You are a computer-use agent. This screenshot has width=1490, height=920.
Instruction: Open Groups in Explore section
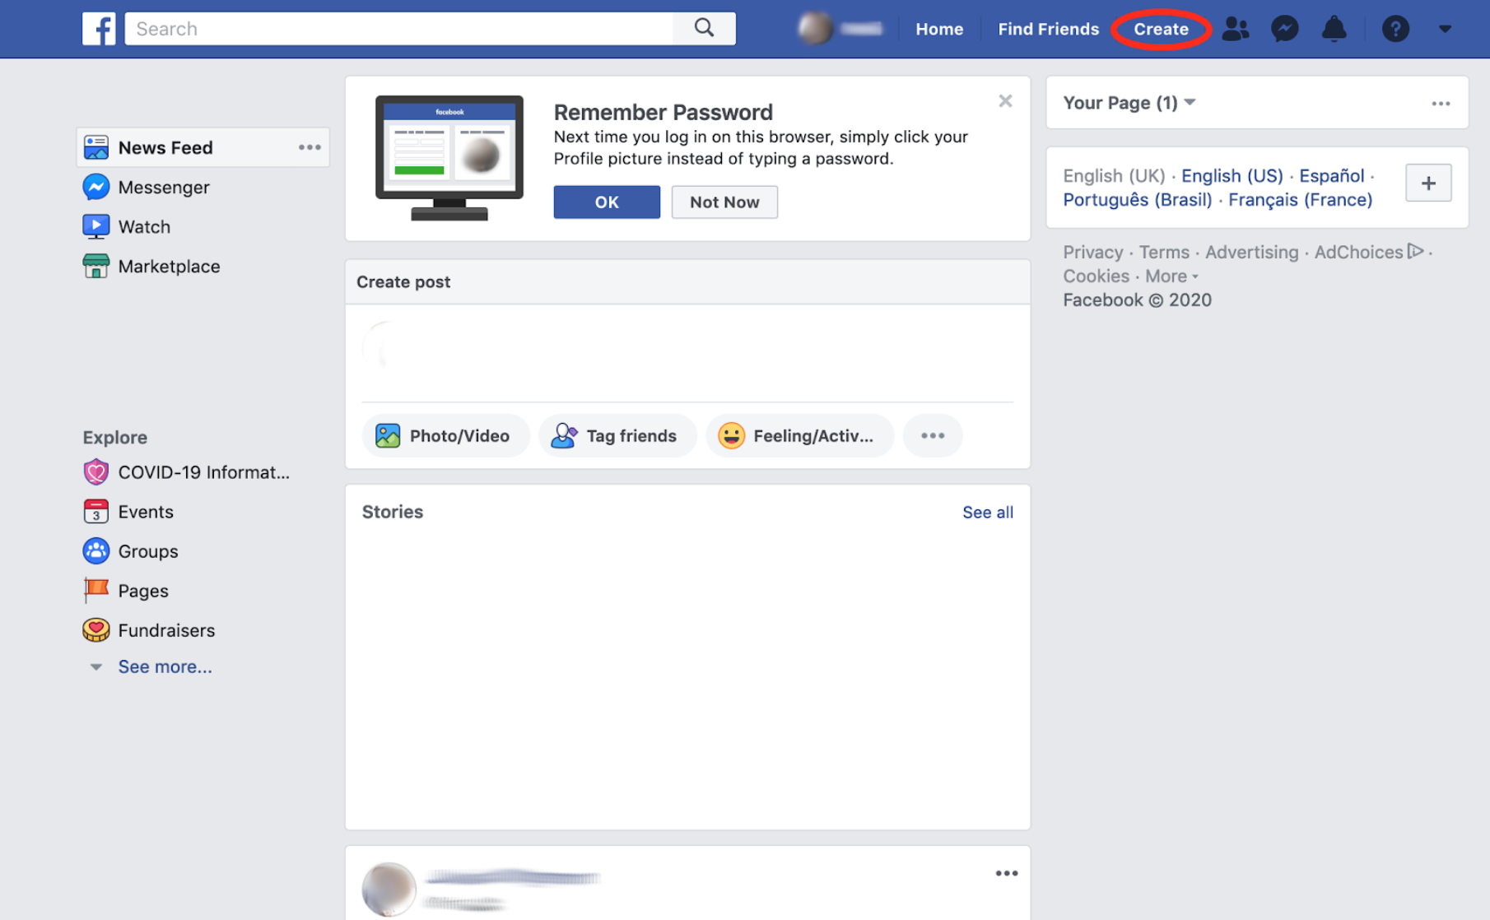148,551
